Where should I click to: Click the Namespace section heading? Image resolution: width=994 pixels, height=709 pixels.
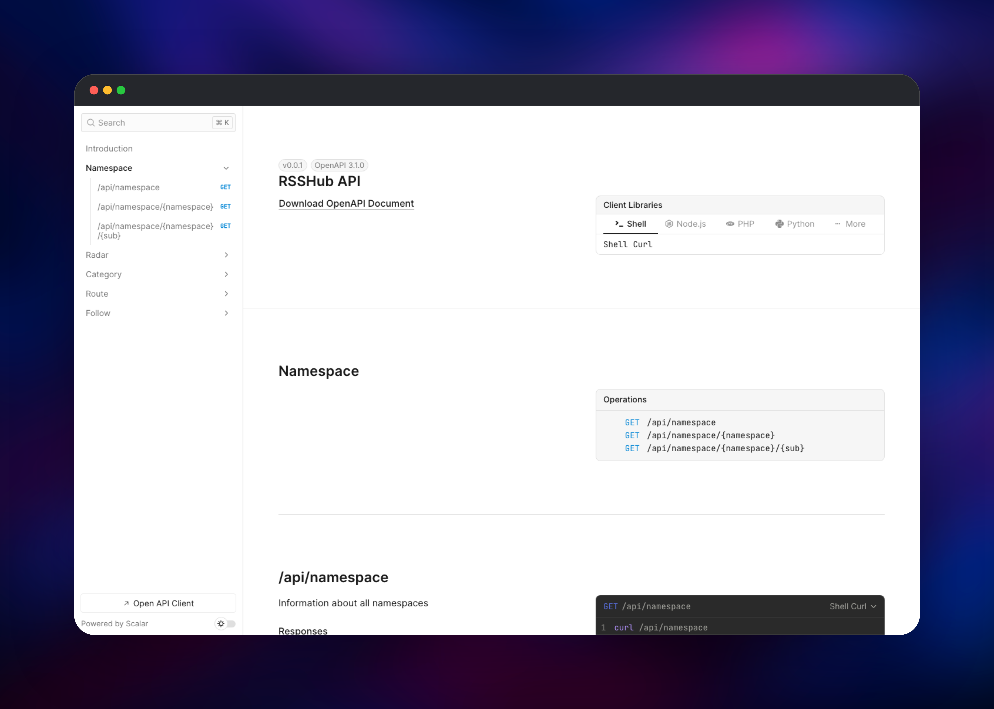318,371
